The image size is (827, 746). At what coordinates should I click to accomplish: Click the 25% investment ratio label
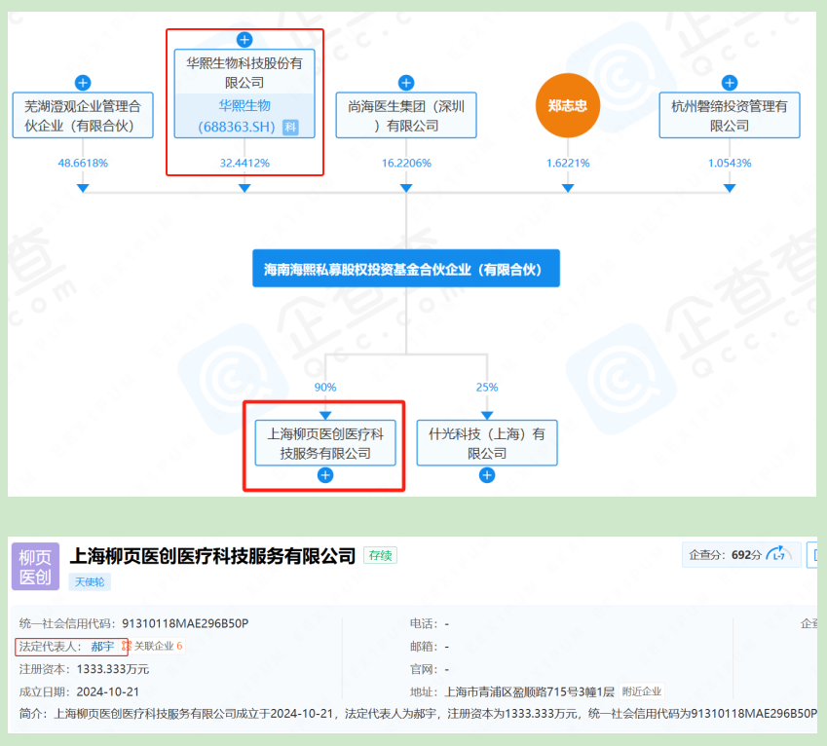click(487, 388)
